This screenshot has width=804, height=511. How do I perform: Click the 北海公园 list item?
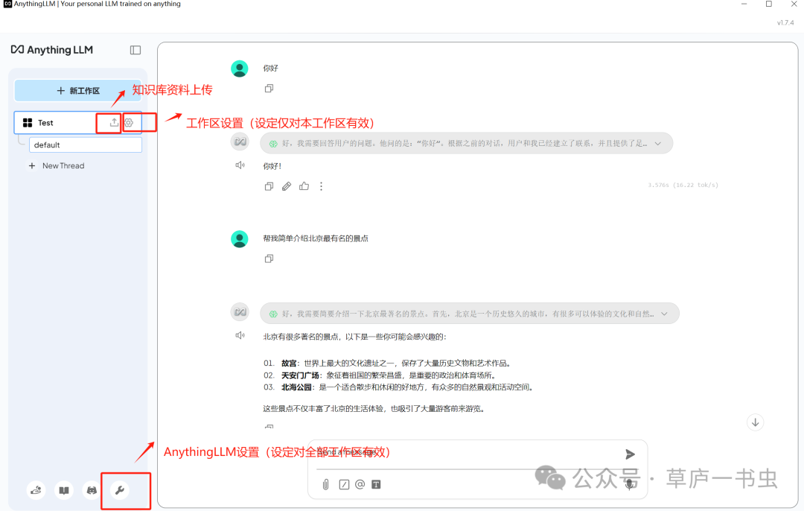pyautogui.click(x=399, y=387)
